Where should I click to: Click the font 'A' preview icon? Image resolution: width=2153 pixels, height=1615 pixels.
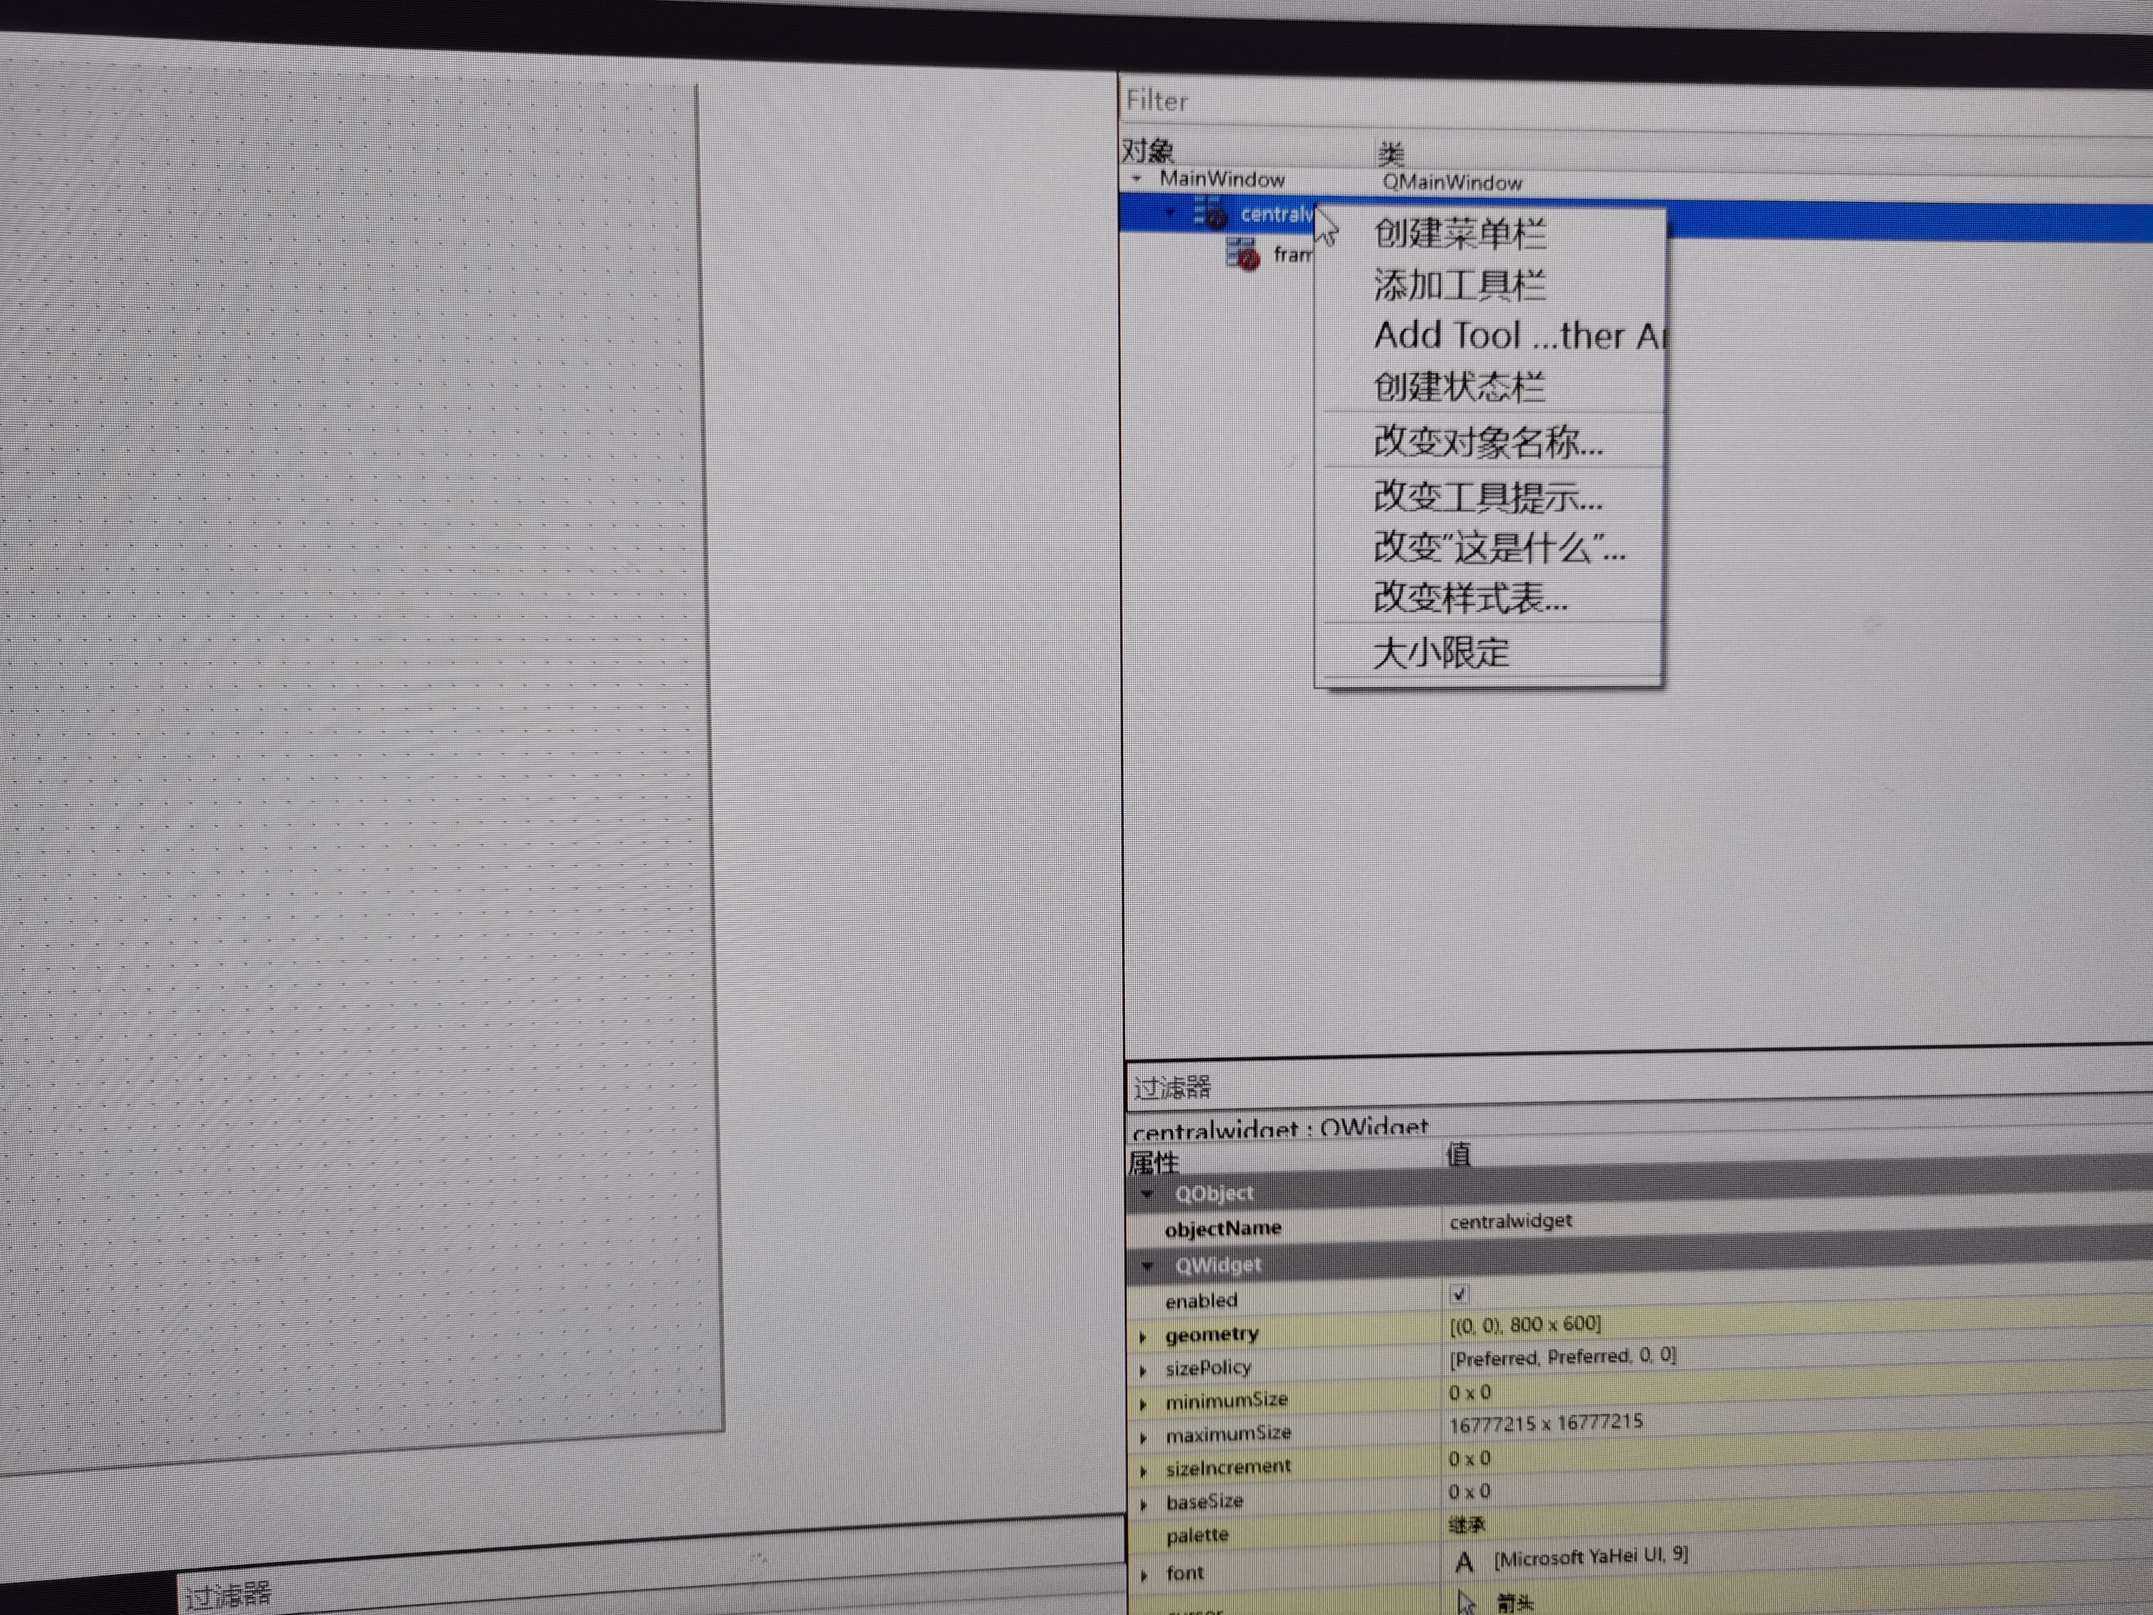(x=1464, y=1562)
